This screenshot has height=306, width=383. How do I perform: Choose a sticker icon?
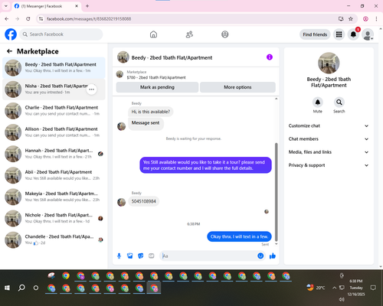pyautogui.click(x=141, y=256)
